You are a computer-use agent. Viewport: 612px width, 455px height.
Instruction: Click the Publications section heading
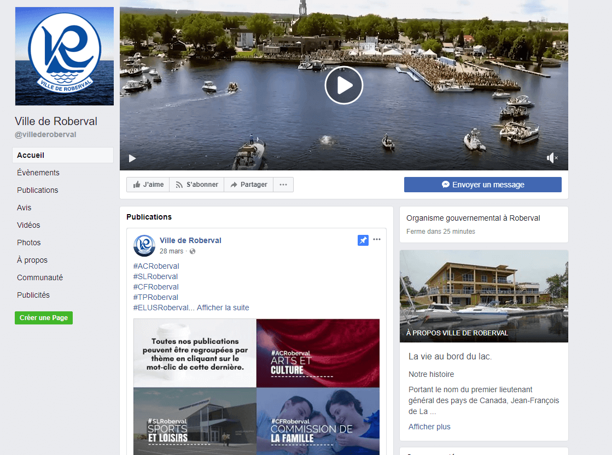tap(149, 217)
